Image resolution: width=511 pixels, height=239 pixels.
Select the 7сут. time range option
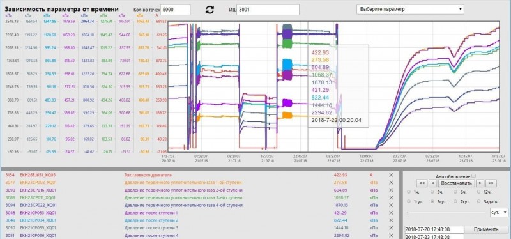(x=455, y=201)
